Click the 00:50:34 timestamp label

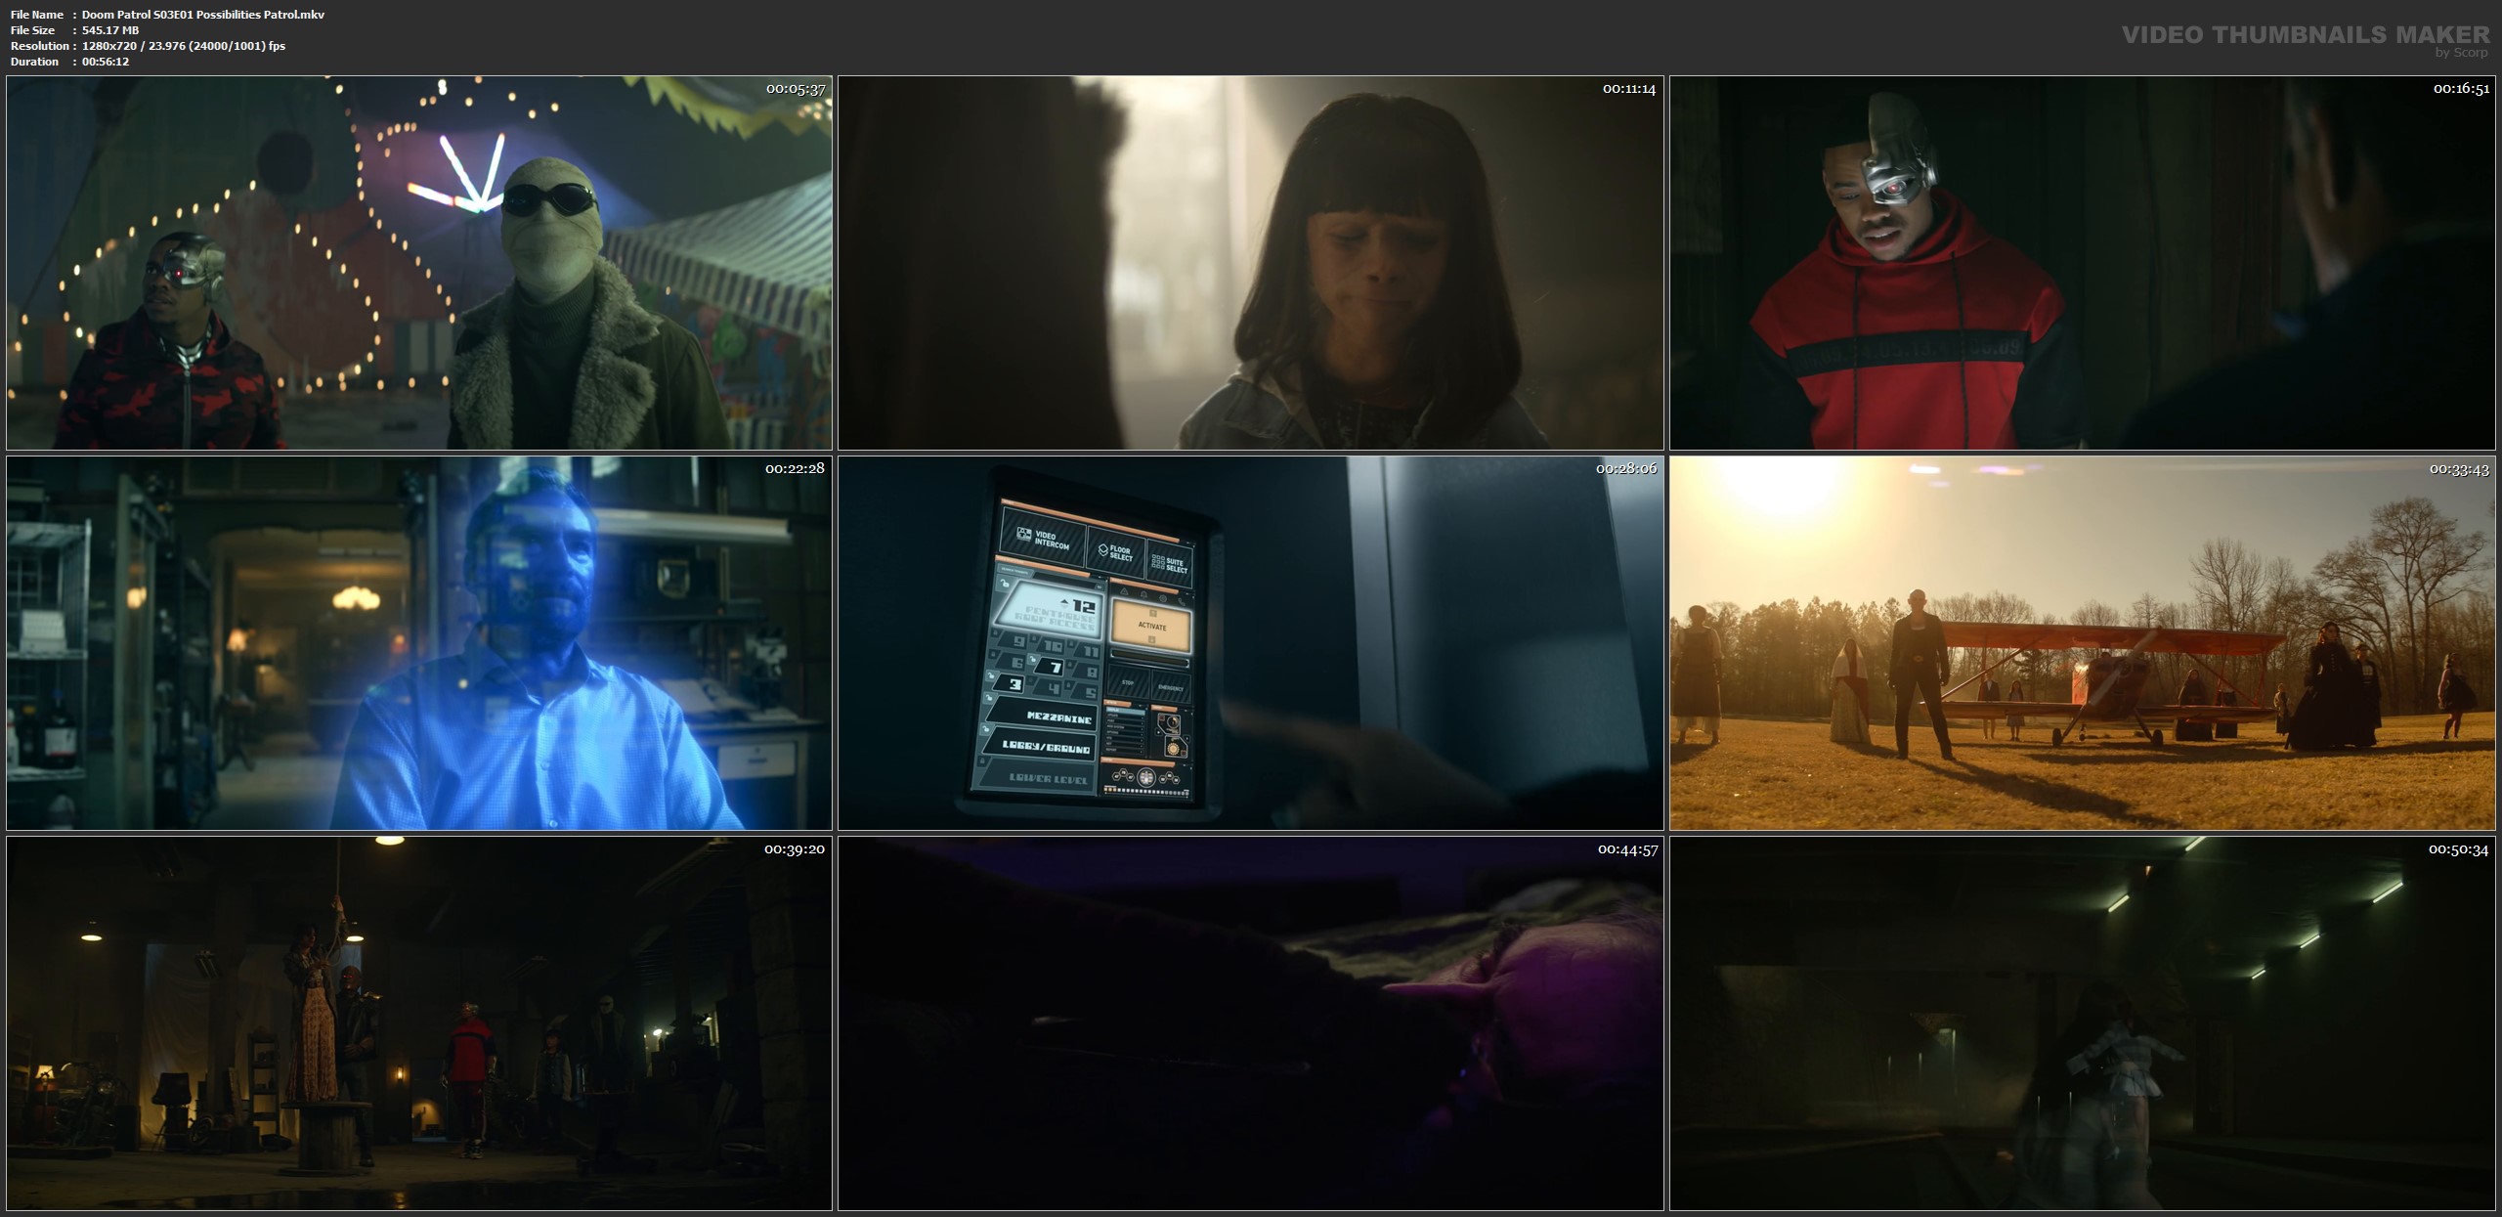2458,849
